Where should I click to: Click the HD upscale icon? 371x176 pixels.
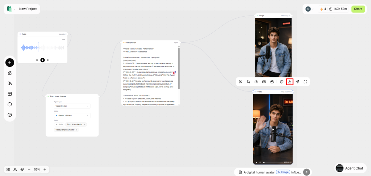point(264,82)
